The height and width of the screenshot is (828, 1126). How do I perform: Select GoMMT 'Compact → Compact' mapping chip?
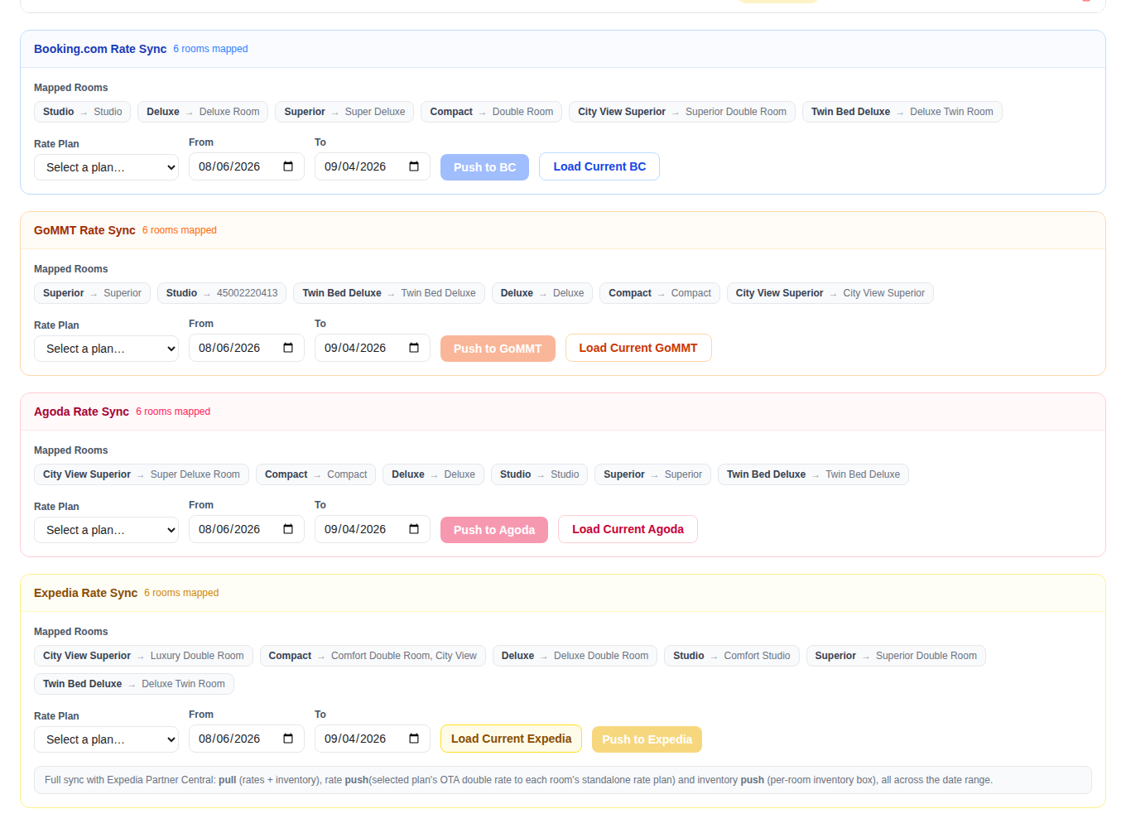660,293
